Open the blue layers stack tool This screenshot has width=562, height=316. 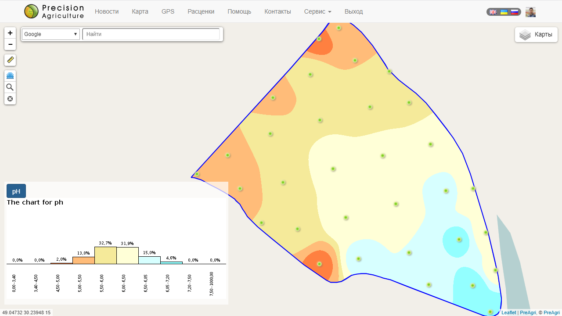click(x=10, y=76)
